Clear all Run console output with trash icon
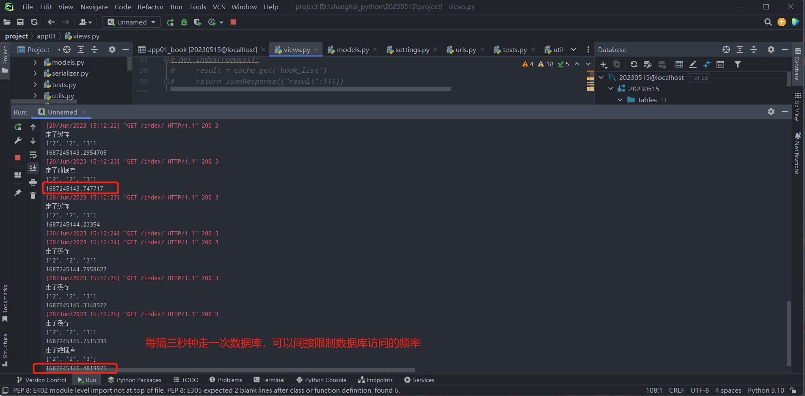Screen dimensions: 805x396 33,195
